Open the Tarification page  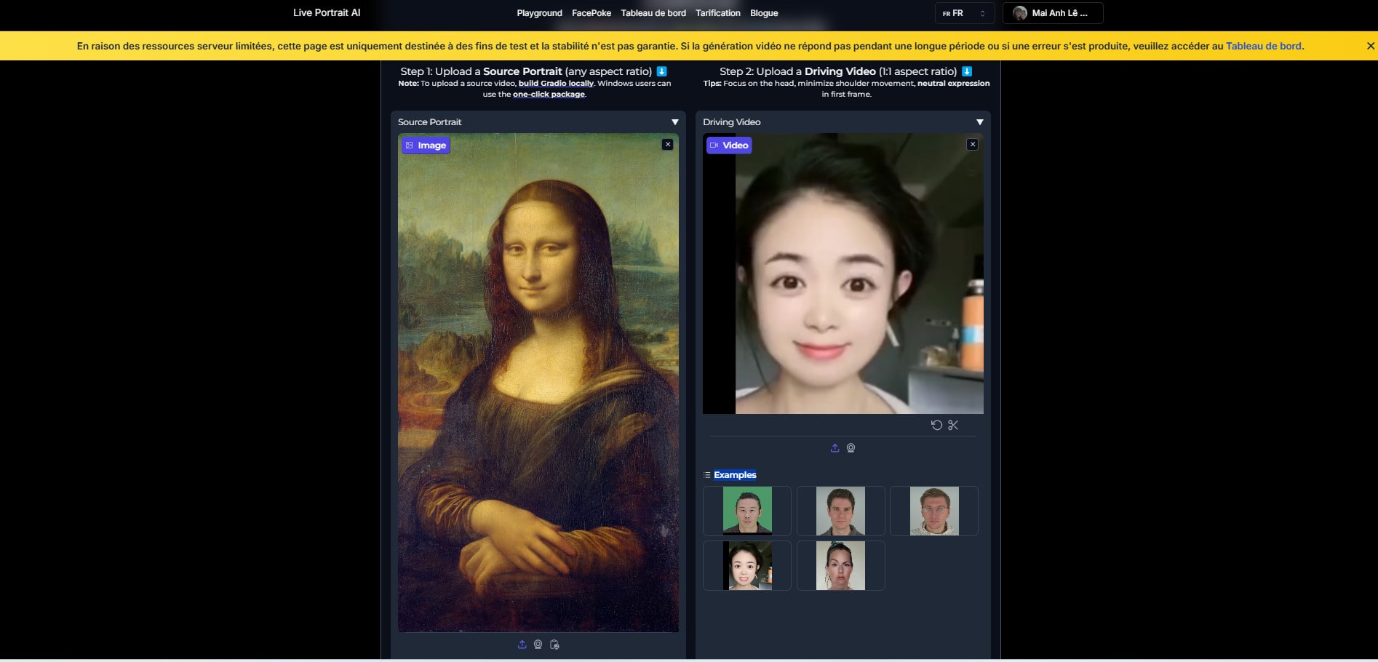718,13
